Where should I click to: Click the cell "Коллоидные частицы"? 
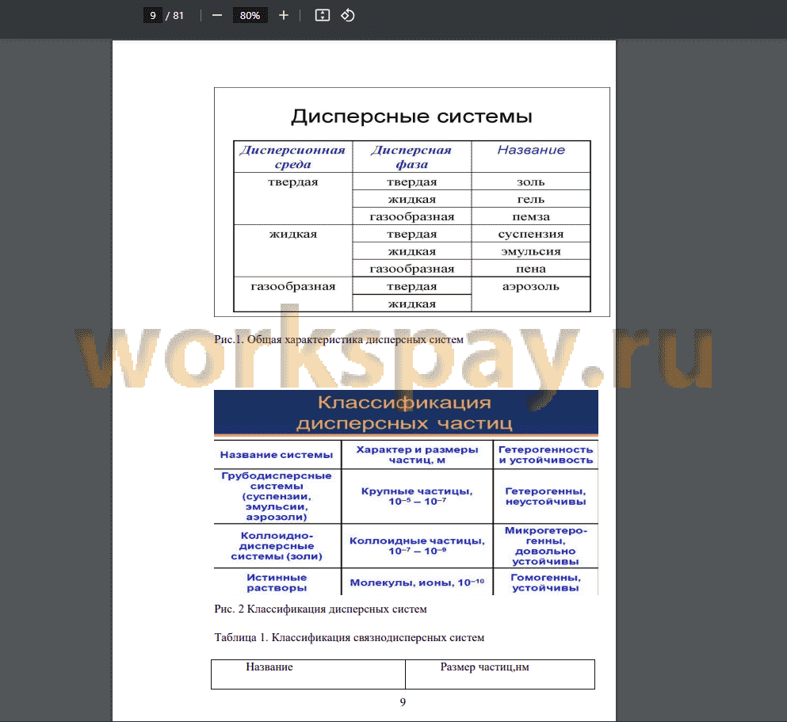click(x=417, y=546)
